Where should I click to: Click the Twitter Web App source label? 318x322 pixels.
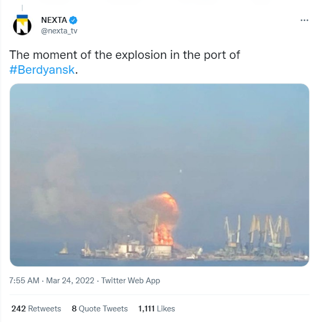coord(130,281)
